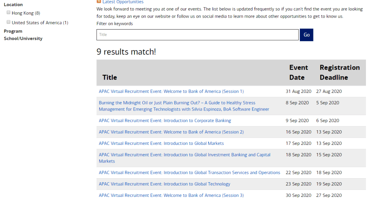Select the 9 Sep 2020 event date
The image size is (368, 203).
[x=297, y=121]
